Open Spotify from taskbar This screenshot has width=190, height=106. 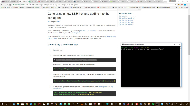153,104
